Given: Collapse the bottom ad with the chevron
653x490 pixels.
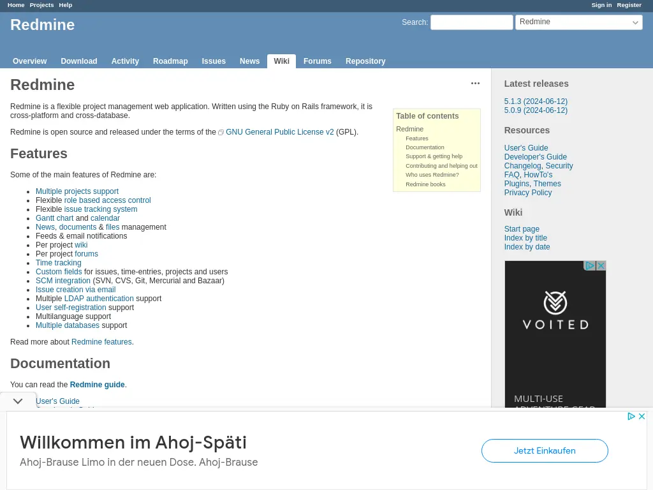Looking at the screenshot, I should click(x=17, y=401).
